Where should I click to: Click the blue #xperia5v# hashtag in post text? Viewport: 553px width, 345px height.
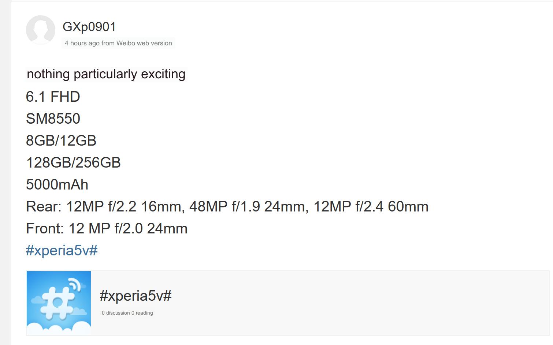pyautogui.click(x=62, y=251)
